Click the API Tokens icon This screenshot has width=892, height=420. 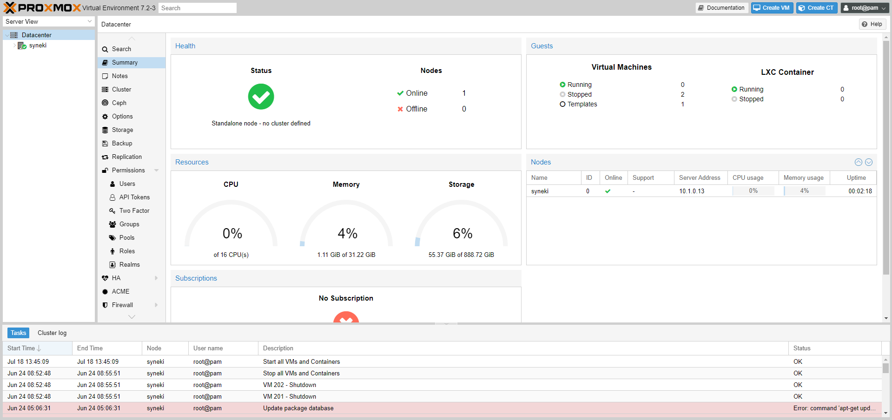pos(112,197)
